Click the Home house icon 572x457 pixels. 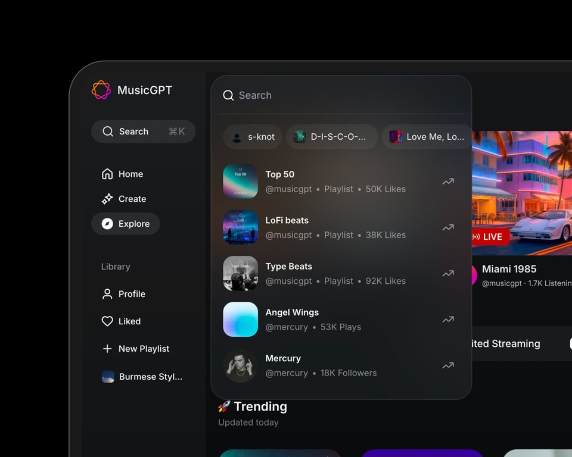pos(107,174)
